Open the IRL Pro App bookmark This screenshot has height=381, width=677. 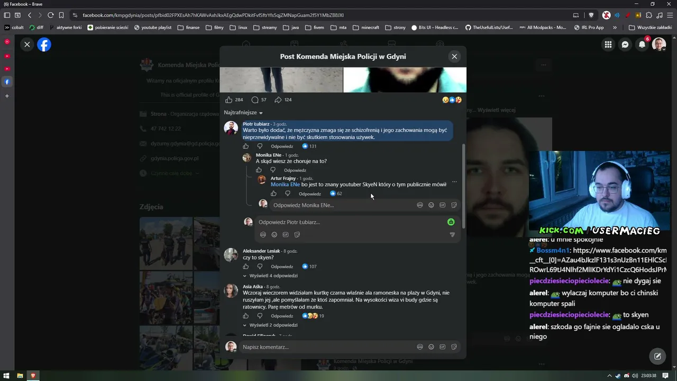tap(589, 28)
